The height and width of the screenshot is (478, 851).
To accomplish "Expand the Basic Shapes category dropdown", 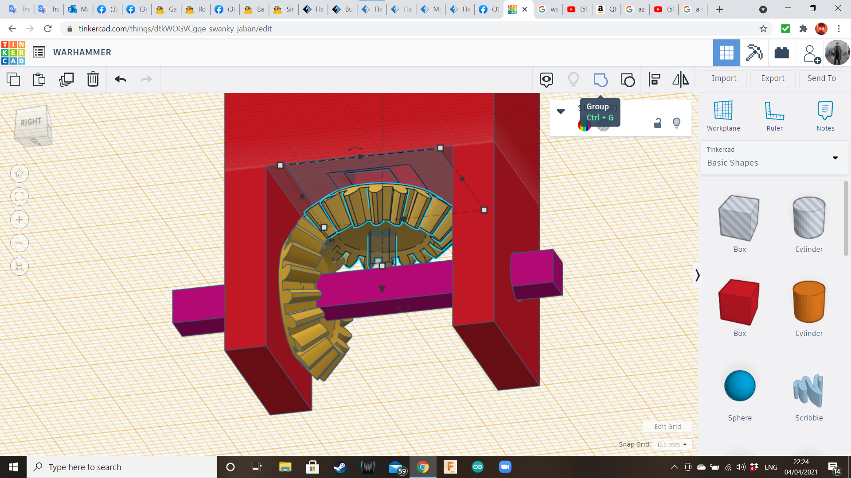I will [x=835, y=158].
